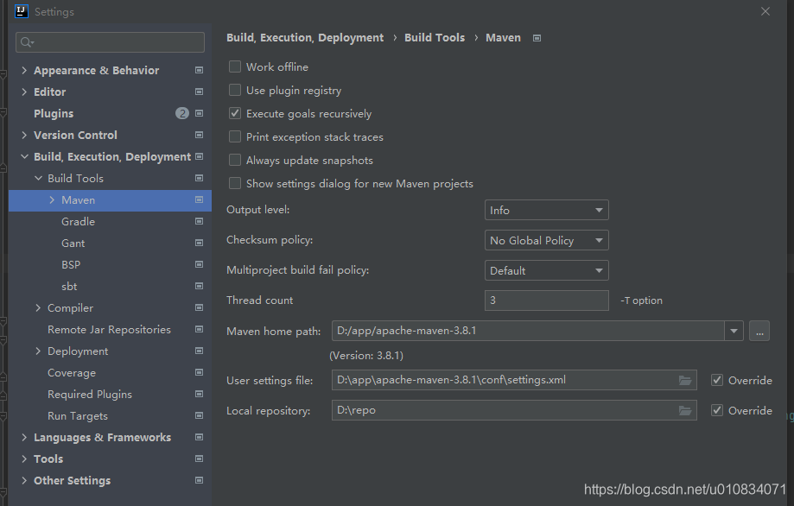Open the Output level dropdown showing Info
794x506 pixels.
tap(546, 210)
